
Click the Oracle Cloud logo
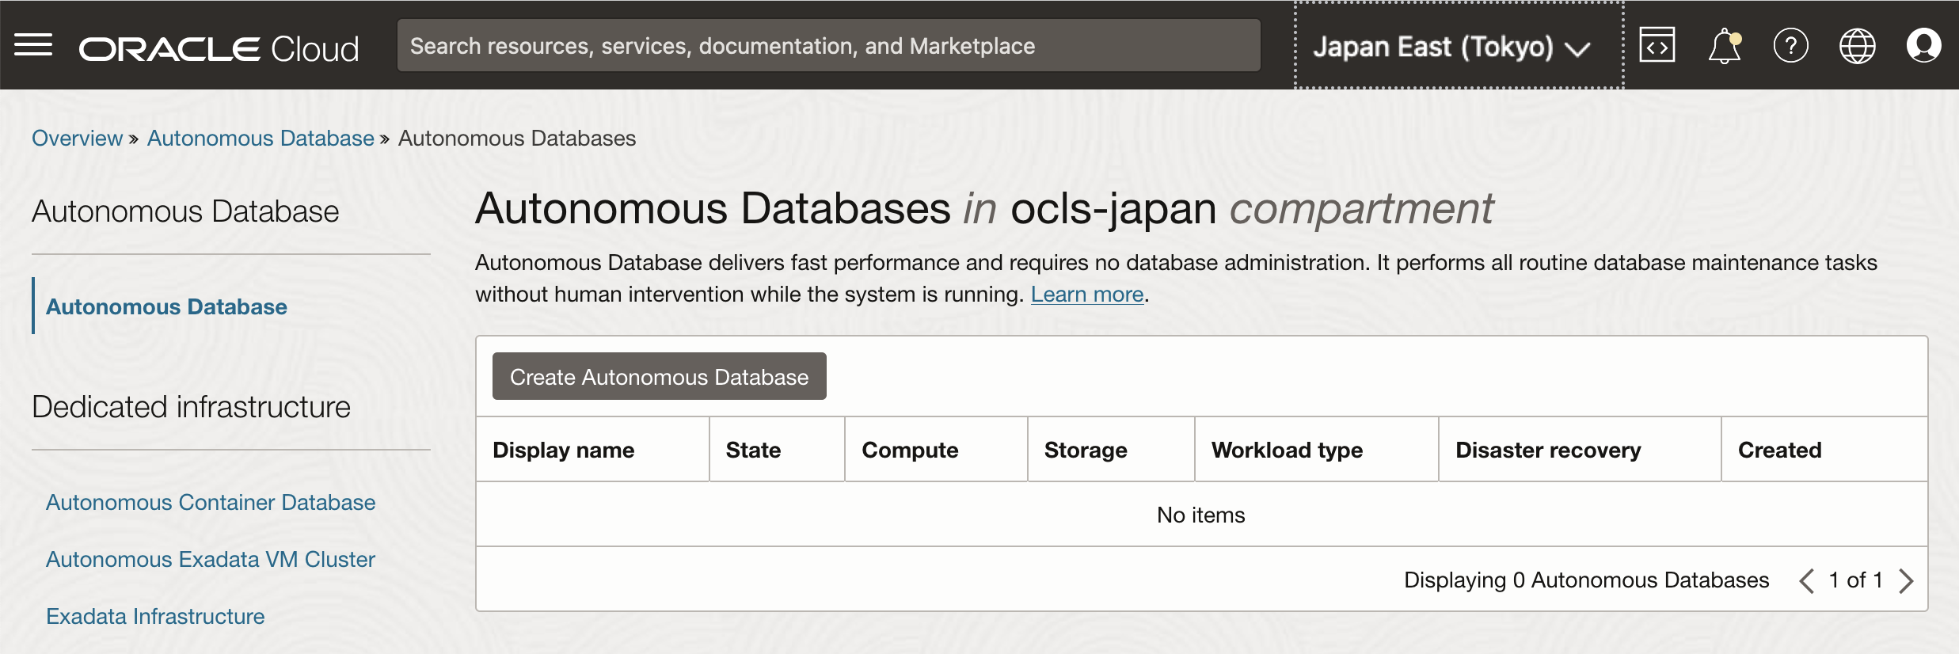point(219,48)
